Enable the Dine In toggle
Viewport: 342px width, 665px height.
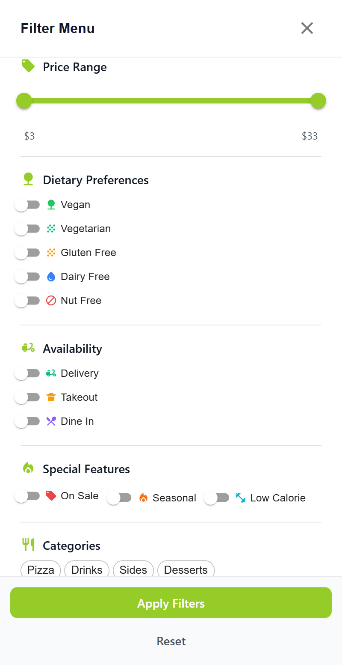27,421
